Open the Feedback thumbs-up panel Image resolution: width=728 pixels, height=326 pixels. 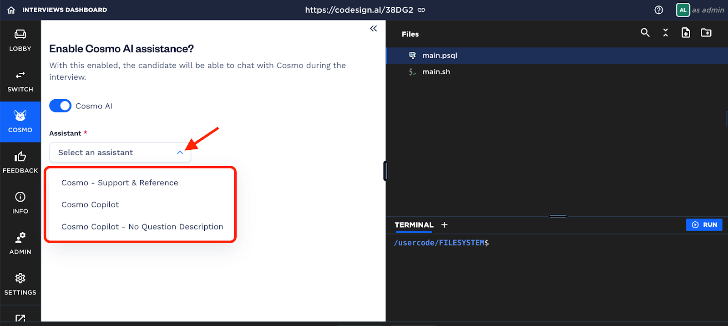pos(20,163)
